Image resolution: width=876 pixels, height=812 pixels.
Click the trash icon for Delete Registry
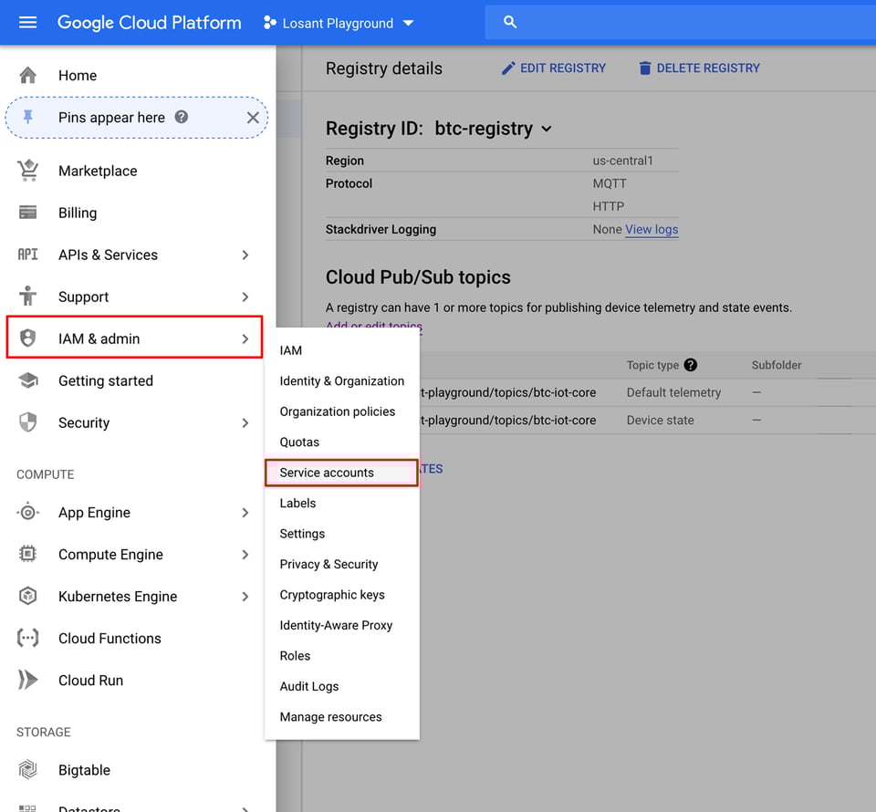point(643,68)
